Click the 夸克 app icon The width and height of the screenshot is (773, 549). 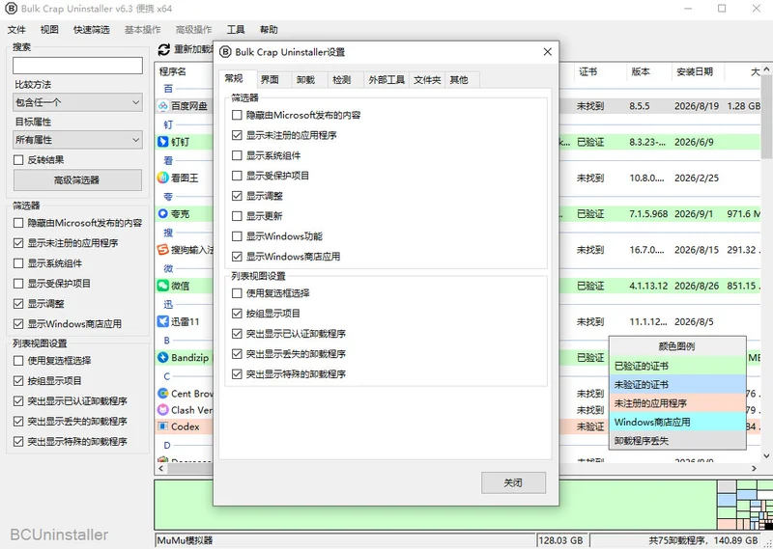point(163,213)
